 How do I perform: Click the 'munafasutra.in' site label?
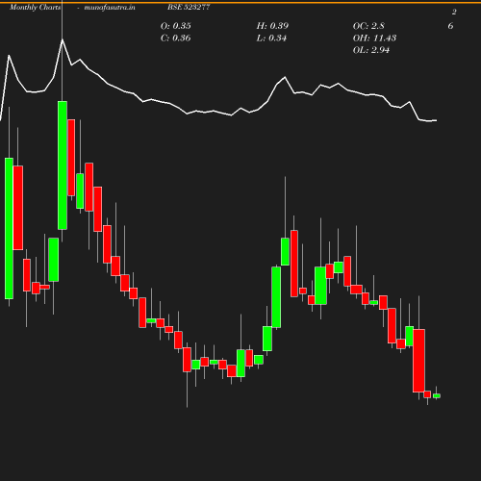[110, 7]
